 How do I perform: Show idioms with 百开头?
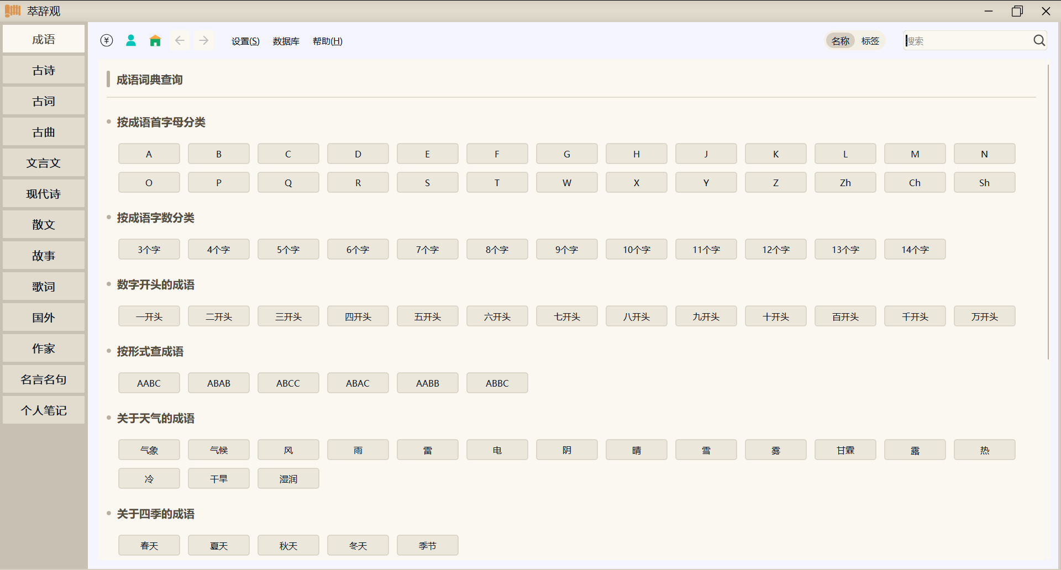pyautogui.click(x=845, y=316)
